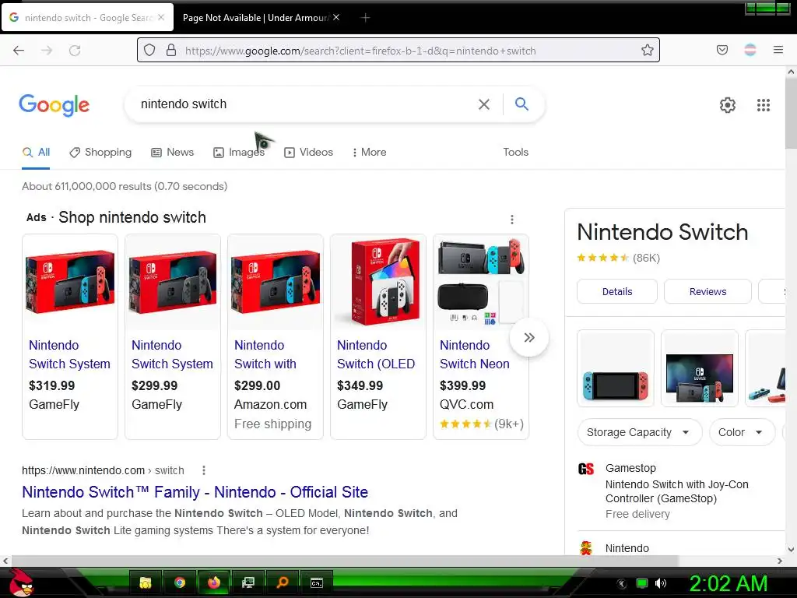Open the tracking protection shield icon

click(149, 50)
